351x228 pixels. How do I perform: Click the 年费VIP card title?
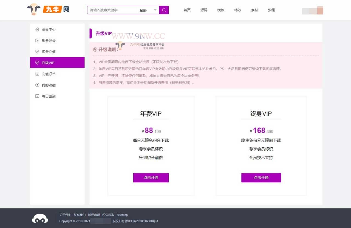click(151, 114)
